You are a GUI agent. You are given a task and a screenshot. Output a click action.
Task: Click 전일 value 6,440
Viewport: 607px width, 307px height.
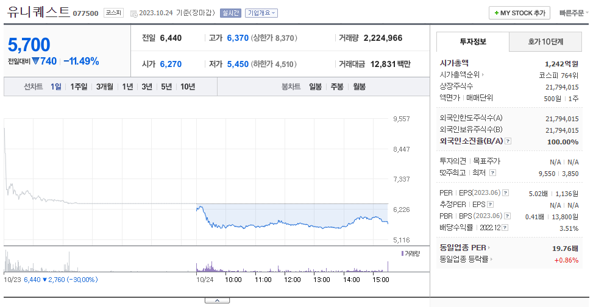171,38
